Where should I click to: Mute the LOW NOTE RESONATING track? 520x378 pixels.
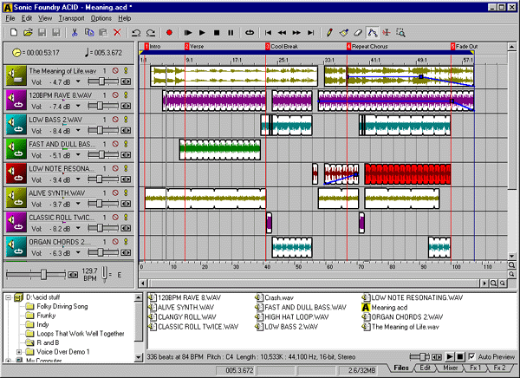pyautogui.click(x=115, y=168)
